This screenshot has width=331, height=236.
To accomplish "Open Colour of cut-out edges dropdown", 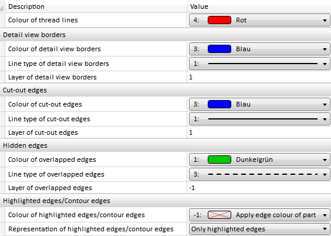I will click(x=259, y=104).
